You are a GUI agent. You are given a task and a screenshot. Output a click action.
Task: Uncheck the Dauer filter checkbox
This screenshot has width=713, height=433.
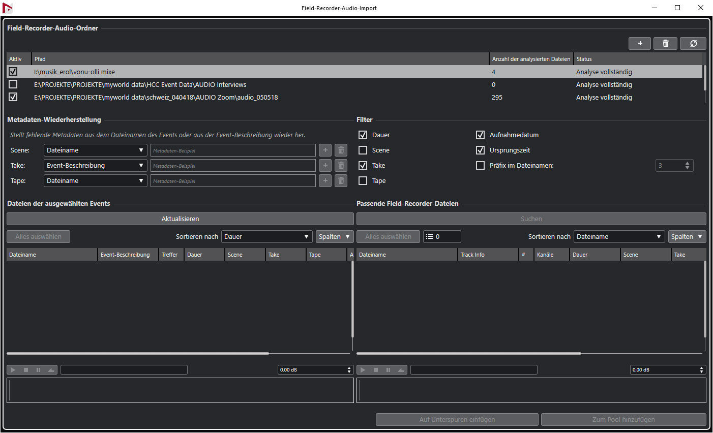[363, 135]
